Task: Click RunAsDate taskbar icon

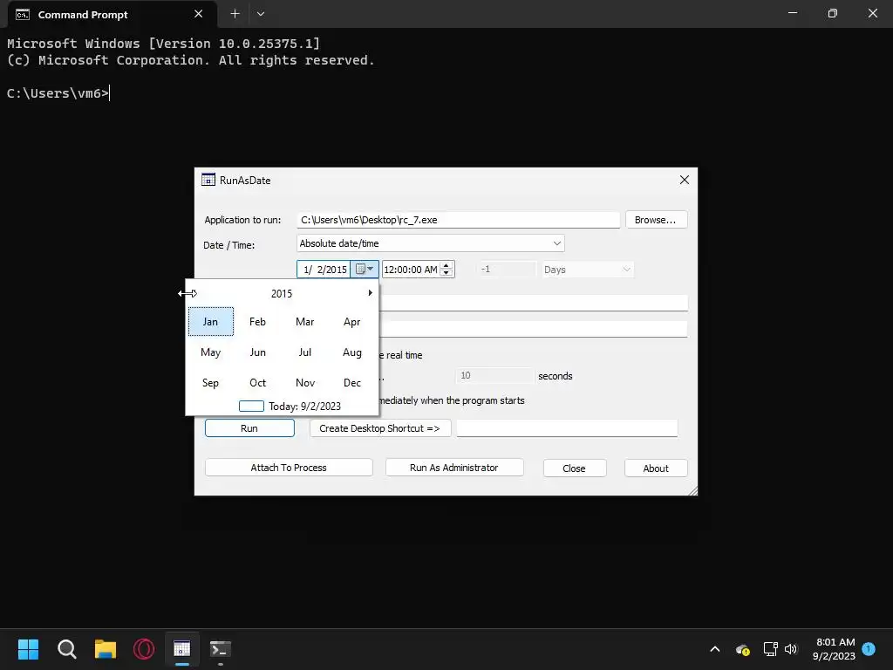Action: click(181, 649)
